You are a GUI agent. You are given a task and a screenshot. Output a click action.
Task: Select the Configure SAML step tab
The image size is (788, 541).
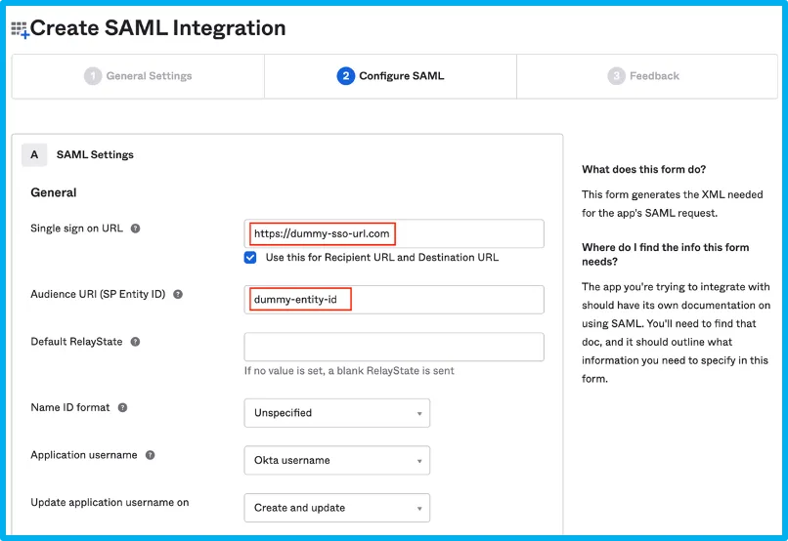(390, 76)
